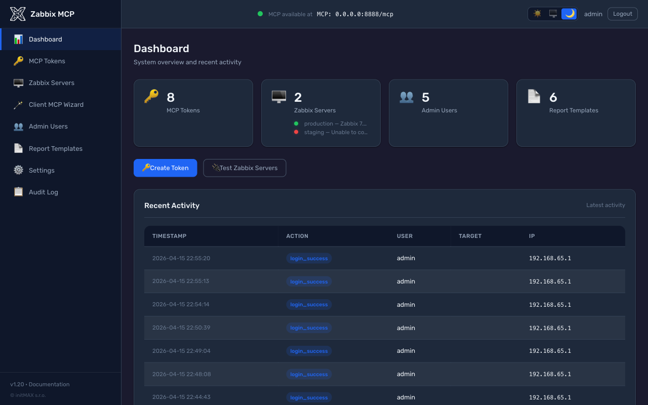Click the red staging server status dot
The width and height of the screenshot is (648, 405).
pos(296,132)
